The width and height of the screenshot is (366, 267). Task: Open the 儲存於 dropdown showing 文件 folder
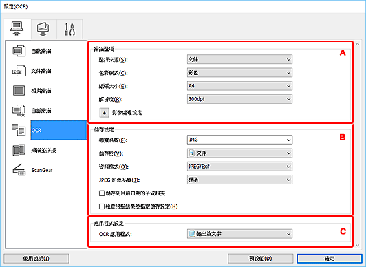tap(239, 153)
